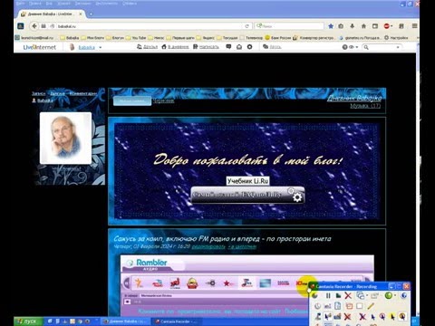Click the Учебник Li.Ru label

(x=247, y=181)
